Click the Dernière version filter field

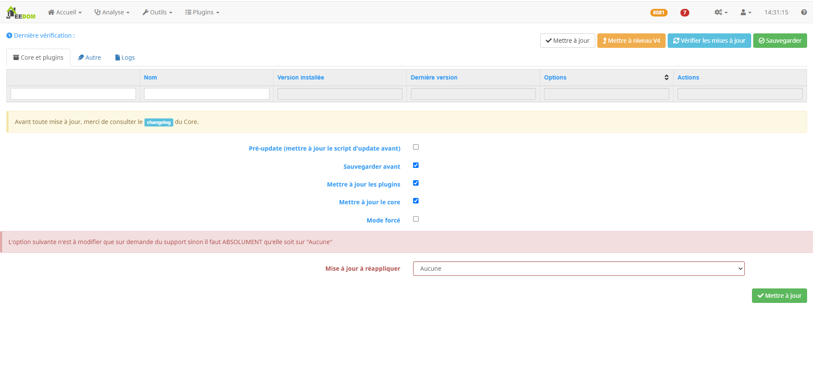[x=473, y=94]
